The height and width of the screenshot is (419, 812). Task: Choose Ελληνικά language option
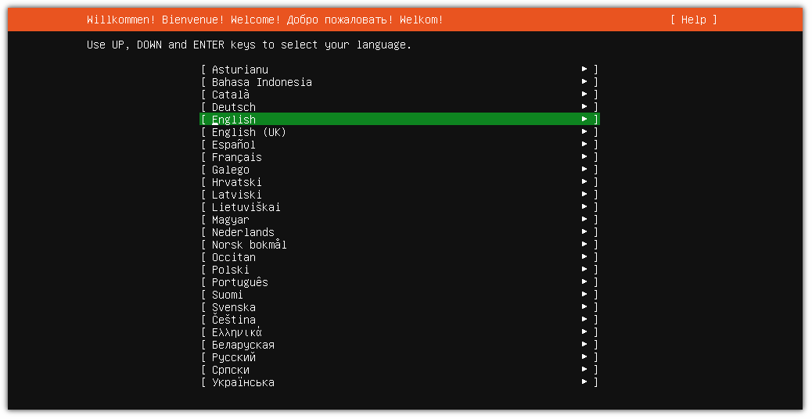(x=399, y=332)
